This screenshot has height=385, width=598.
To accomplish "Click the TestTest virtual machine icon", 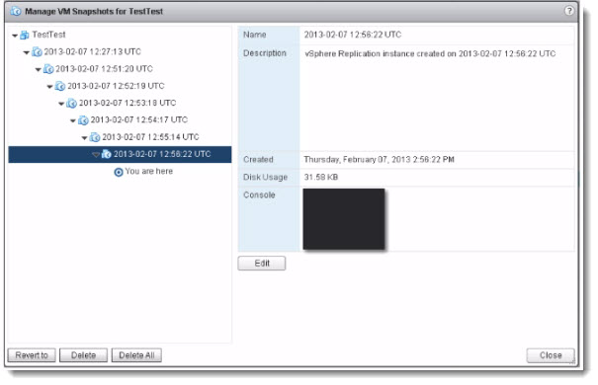I will (25, 35).
